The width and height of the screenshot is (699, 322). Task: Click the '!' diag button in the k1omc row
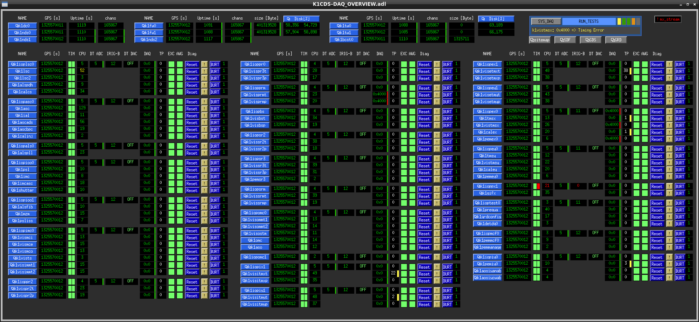[437, 240]
